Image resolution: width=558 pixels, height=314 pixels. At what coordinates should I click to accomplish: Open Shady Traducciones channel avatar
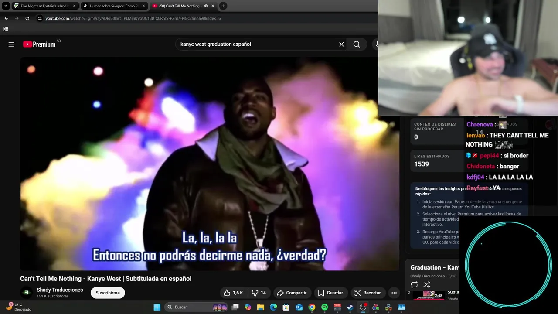pyautogui.click(x=26, y=293)
